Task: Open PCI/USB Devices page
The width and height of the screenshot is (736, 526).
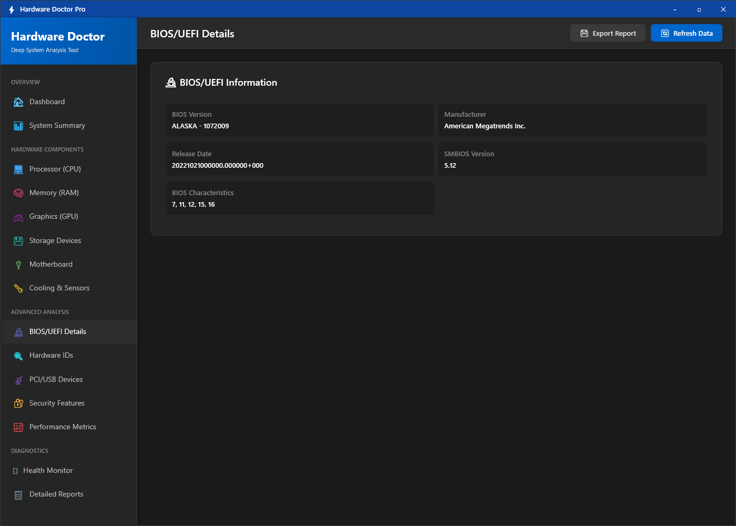Action: [69, 380]
